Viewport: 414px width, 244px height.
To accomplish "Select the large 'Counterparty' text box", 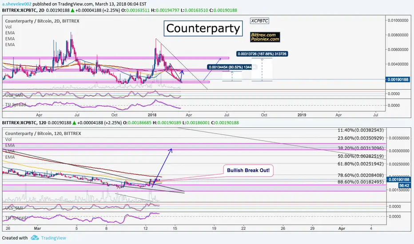I will (x=203, y=28).
